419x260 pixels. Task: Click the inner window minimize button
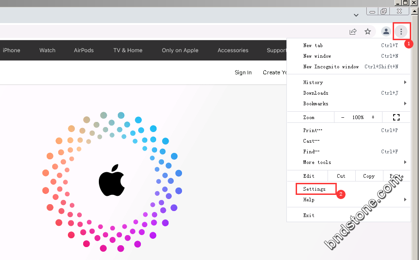tap(372, 12)
